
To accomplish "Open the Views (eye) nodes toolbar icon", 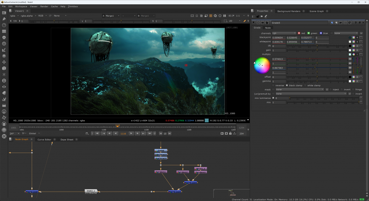I will [x=4, y=87].
